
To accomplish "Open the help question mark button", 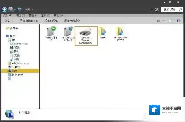I will [x=178, y=21].
